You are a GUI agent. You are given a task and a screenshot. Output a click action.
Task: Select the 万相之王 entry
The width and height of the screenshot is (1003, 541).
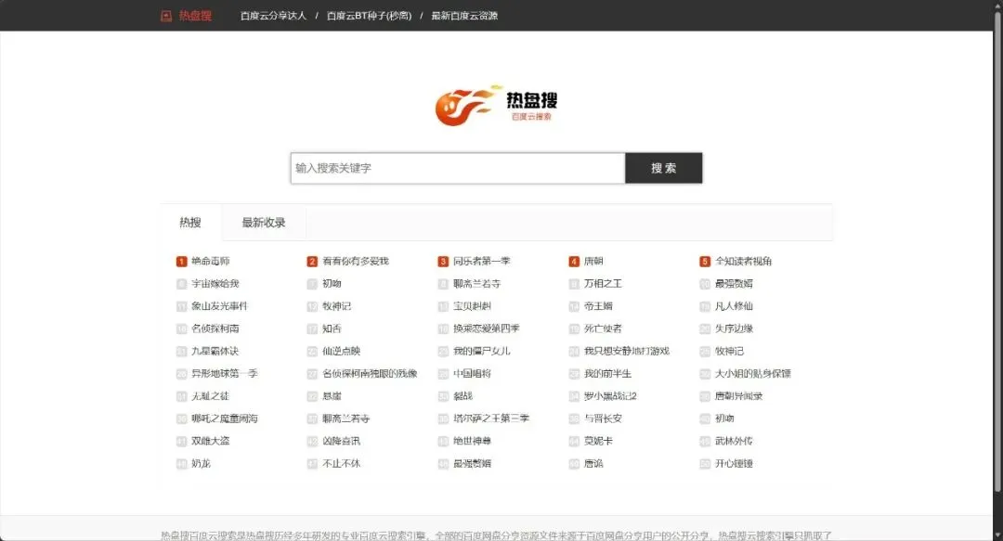604,284
